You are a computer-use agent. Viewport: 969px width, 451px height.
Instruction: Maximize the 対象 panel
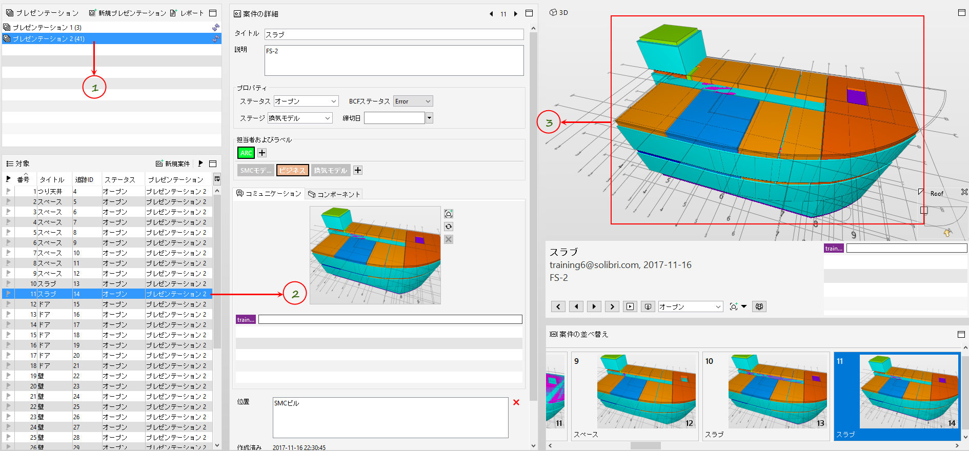[x=213, y=163]
